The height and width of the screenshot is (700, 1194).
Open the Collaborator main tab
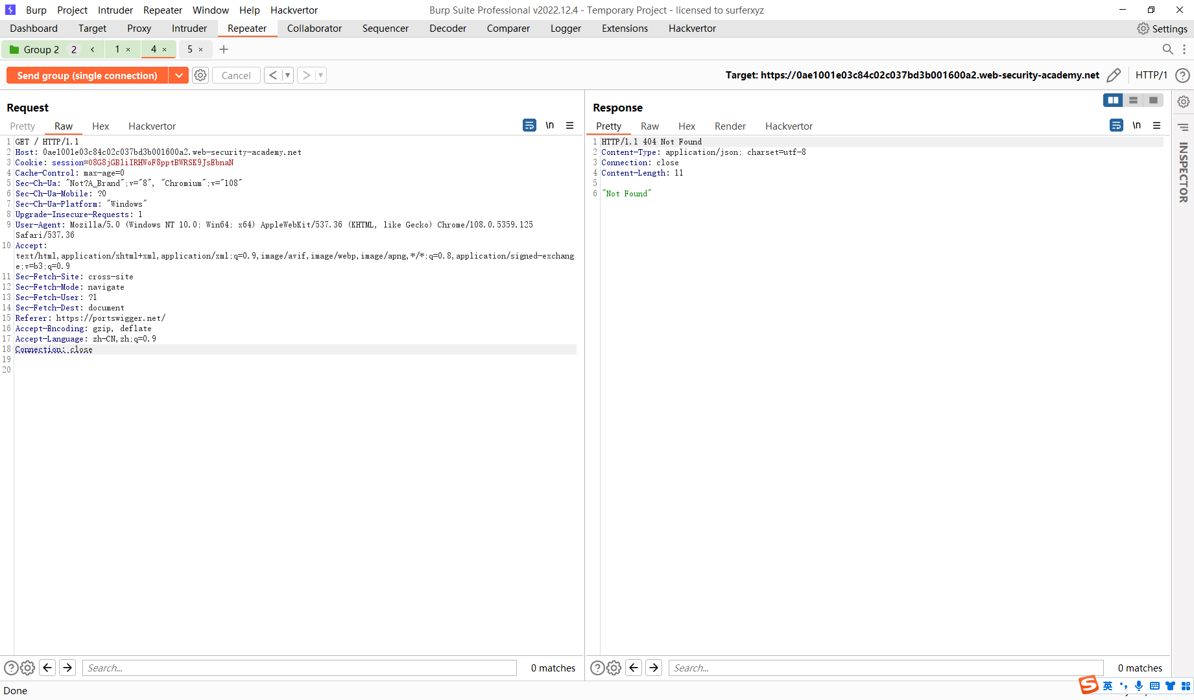pos(315,29)
